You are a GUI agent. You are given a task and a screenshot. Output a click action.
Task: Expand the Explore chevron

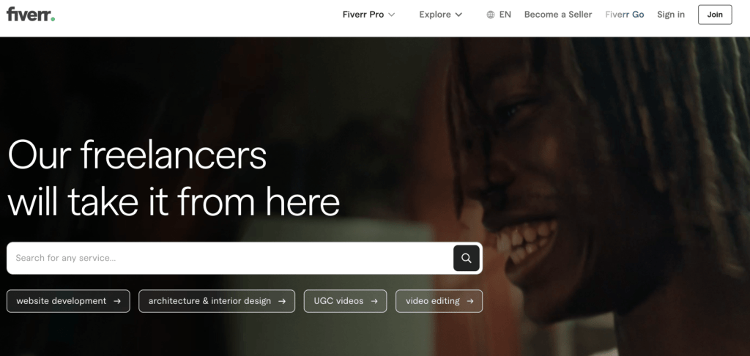click(458, 15)
